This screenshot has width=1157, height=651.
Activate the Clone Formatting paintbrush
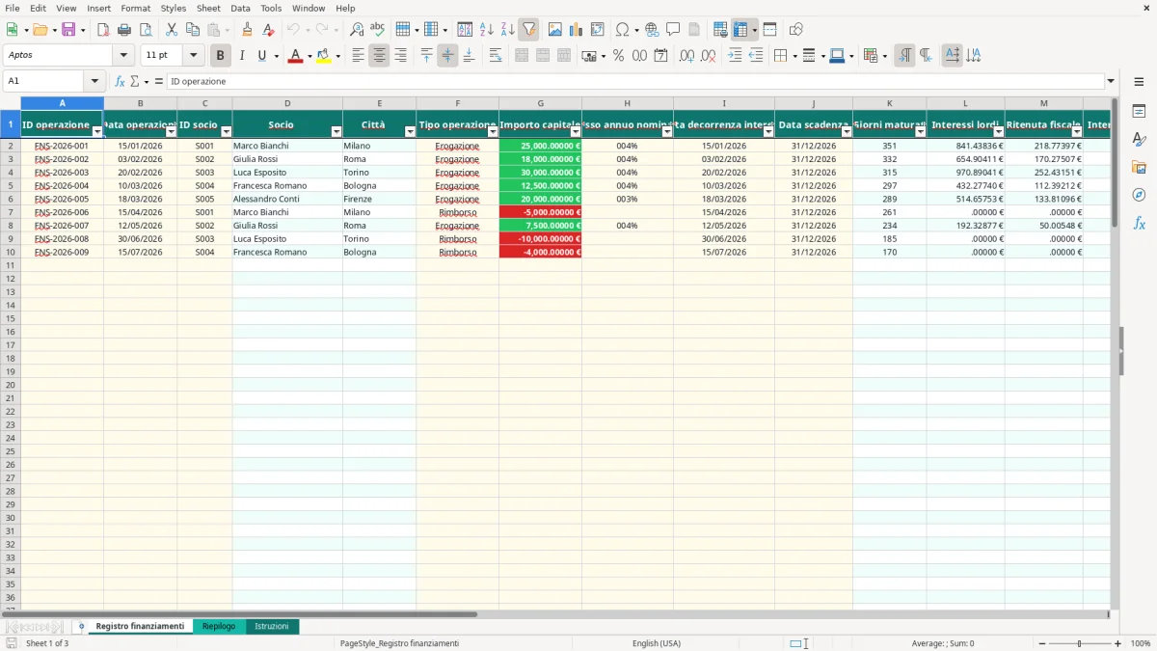[x=247, y=30]
